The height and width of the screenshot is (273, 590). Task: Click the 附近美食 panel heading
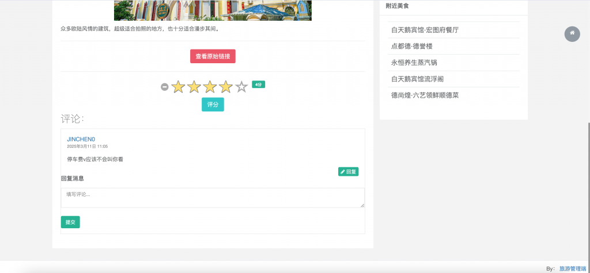coord(397,6)
